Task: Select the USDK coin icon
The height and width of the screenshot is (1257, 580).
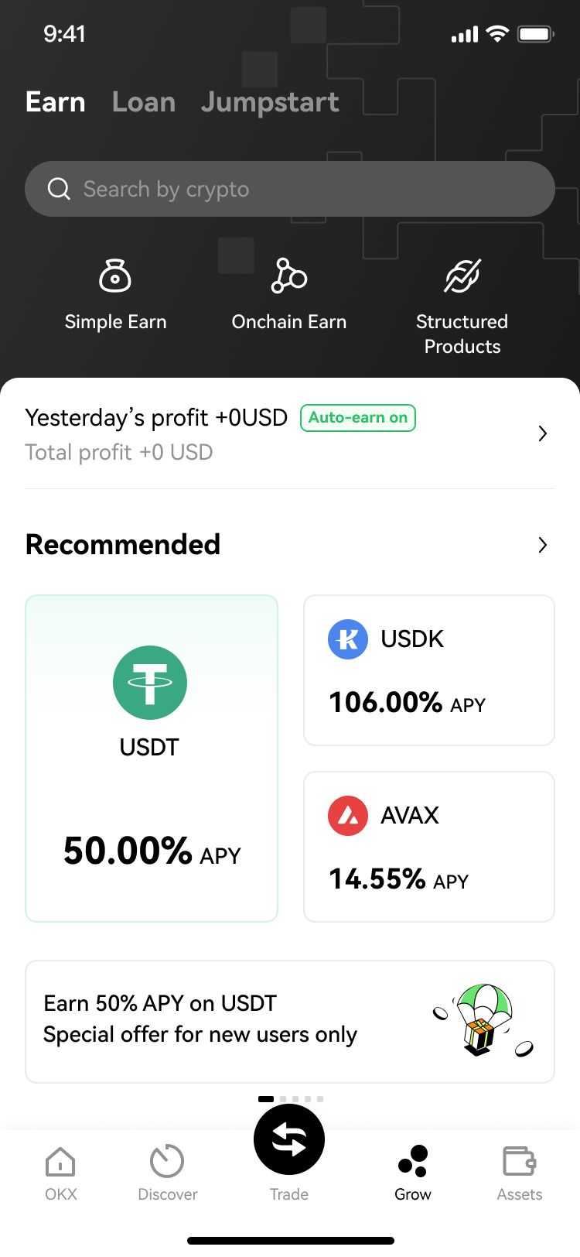Action: click(x=348, y=639)
